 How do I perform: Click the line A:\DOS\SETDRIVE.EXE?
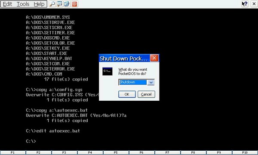pos(50,22)
